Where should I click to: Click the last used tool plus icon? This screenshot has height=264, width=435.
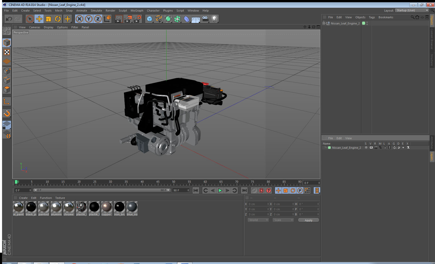pos(67,19)
